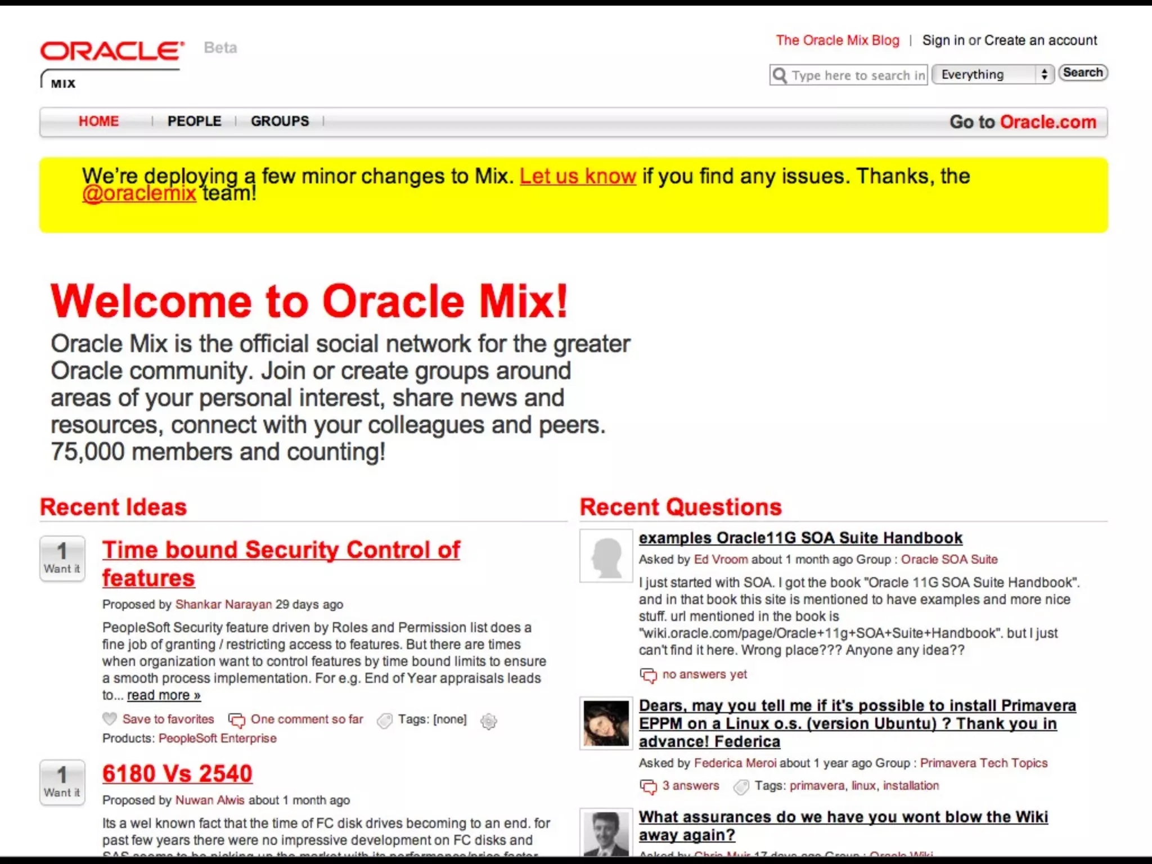Image resolution: width=1152 pixels, height=864 pixels.
Task: Click the speech bubble next to no answers yet
Action: click(648, 675)
